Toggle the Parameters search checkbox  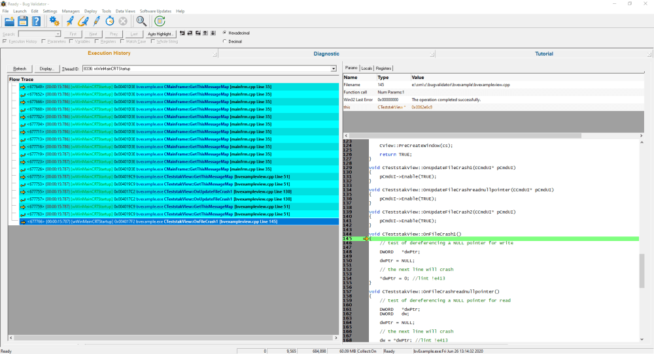pyautogui.click(x=43, y=41)
